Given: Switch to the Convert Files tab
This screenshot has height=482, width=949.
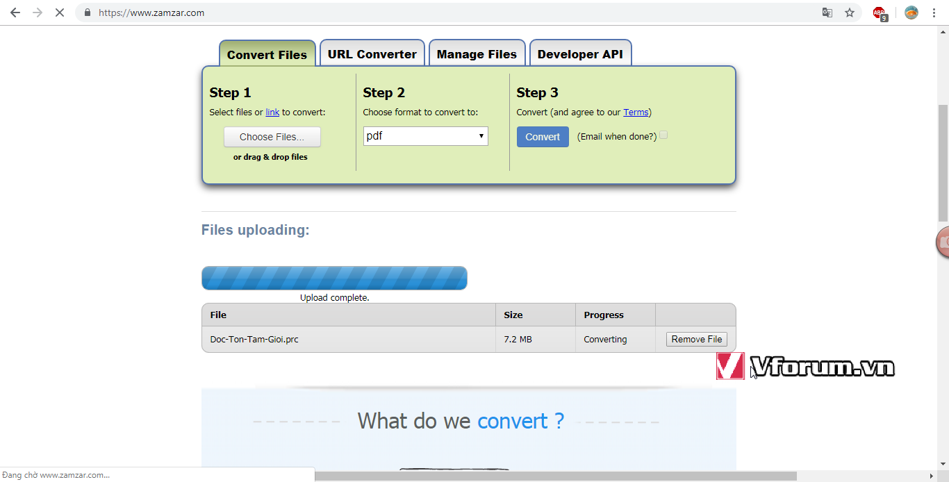Looking at the screenshot, I should 267,54.
